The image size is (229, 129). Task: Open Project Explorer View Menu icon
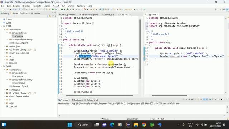55,16
